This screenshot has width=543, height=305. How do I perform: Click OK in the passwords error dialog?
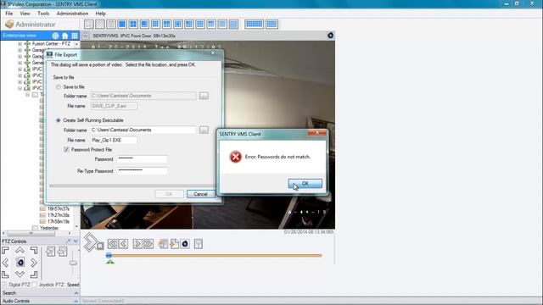pyautogui.click(x=305, y=183)
